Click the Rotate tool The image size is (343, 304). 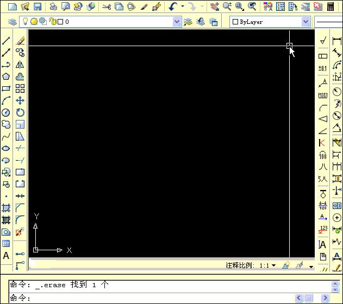tap(20, 113)
